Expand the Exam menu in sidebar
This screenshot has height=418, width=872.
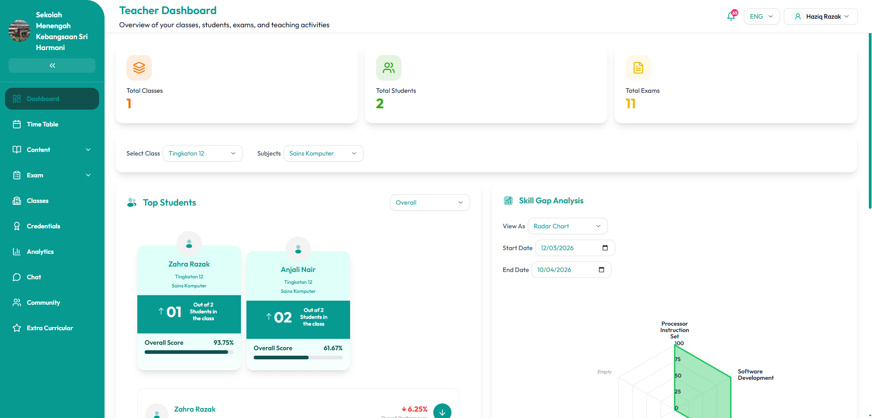click(52, 175)
